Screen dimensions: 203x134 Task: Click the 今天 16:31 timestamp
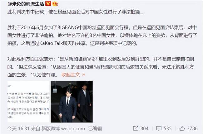18,129
